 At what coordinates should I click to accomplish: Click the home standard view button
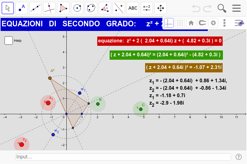[191, 23]
